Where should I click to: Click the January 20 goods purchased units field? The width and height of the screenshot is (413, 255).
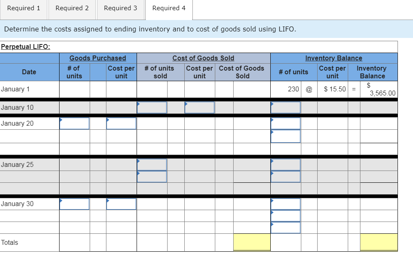pos(74,123)
